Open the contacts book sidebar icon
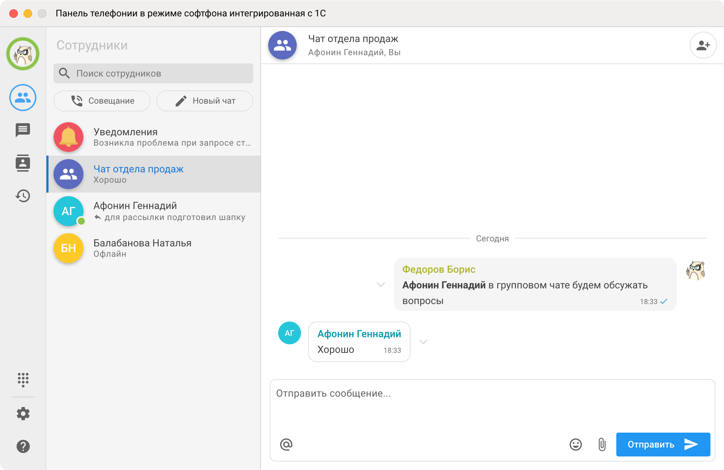 [23, 163]
